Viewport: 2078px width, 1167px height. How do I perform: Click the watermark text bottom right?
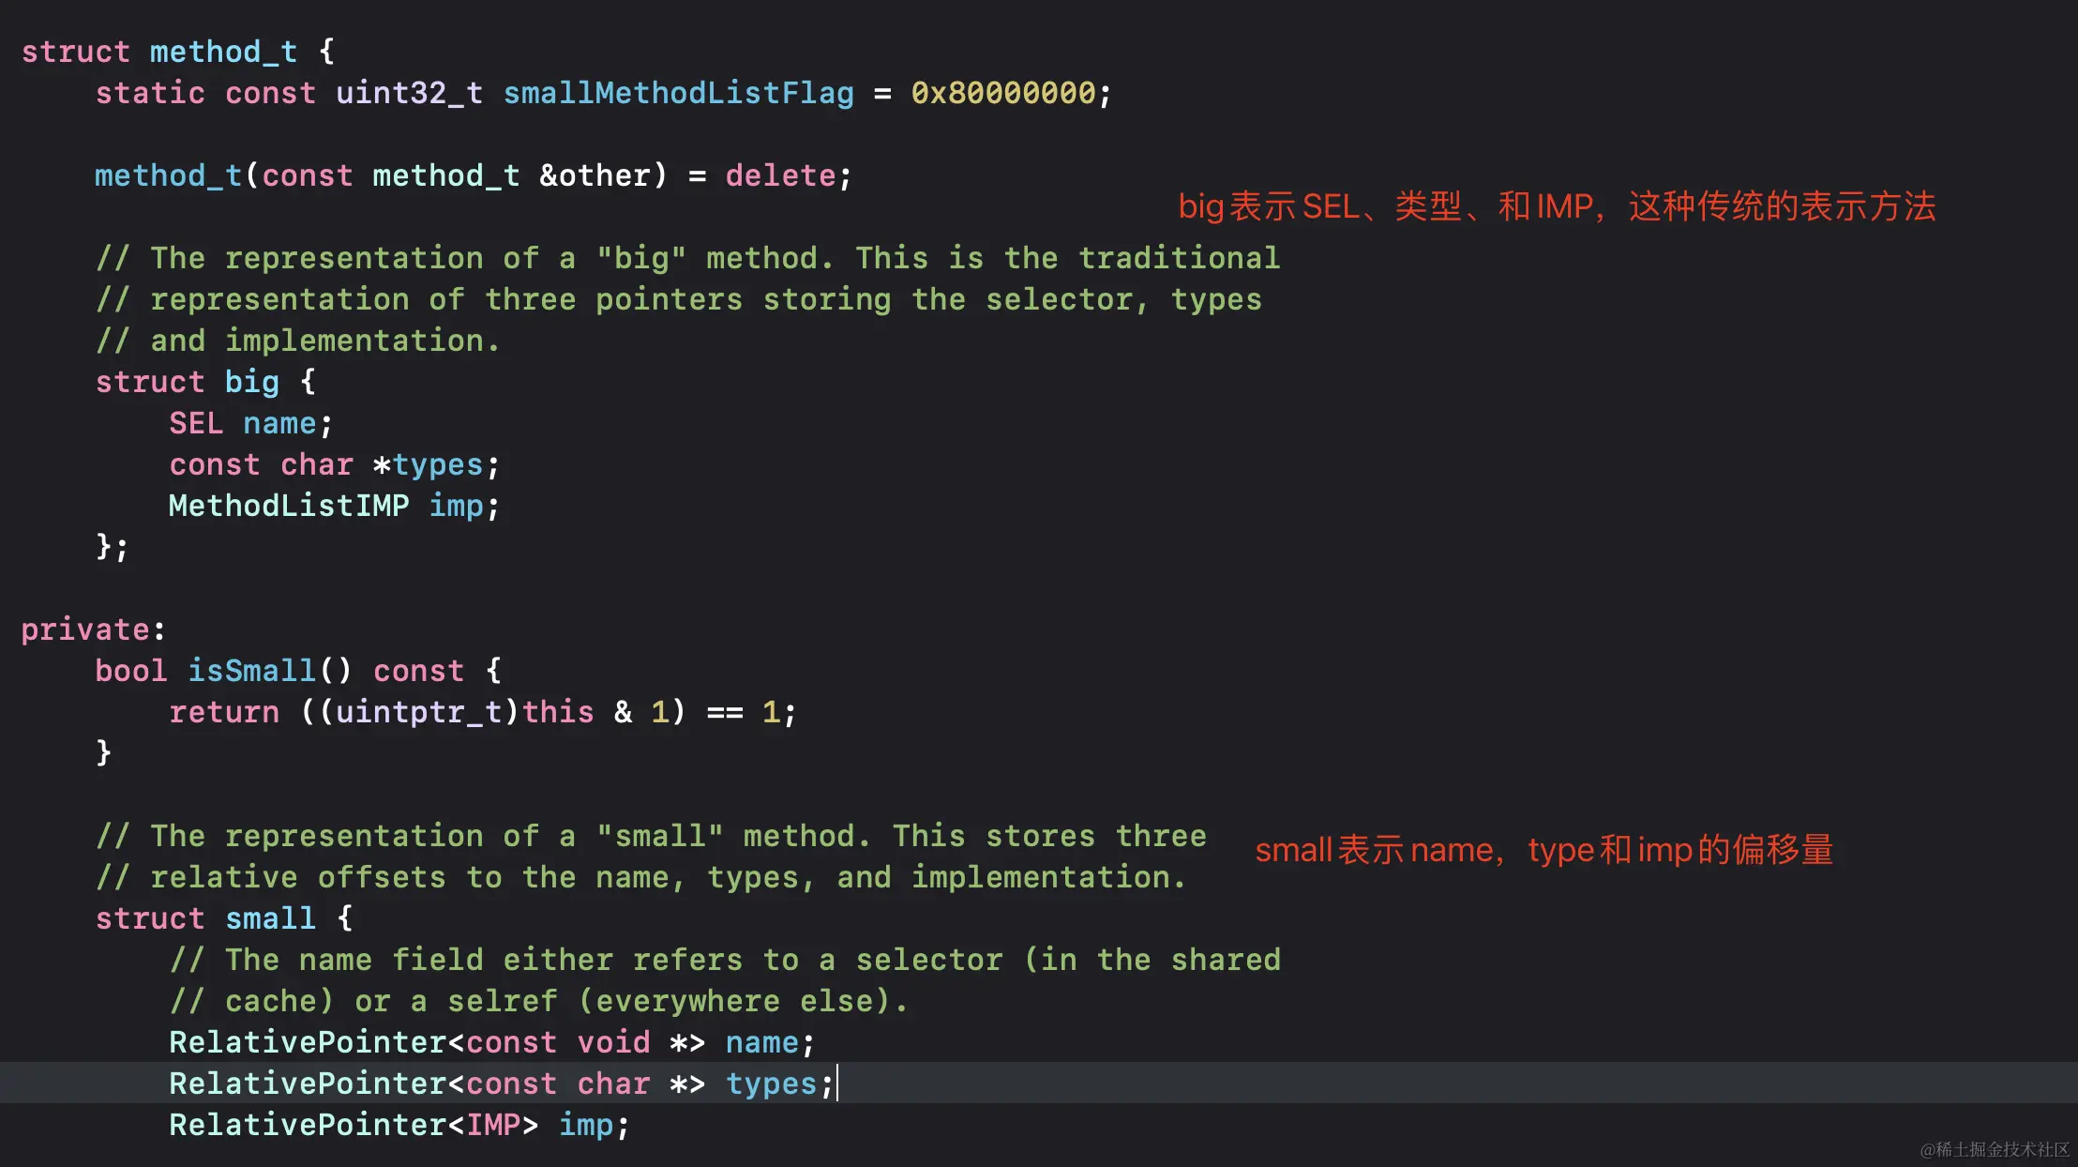click(1994, 1149)
